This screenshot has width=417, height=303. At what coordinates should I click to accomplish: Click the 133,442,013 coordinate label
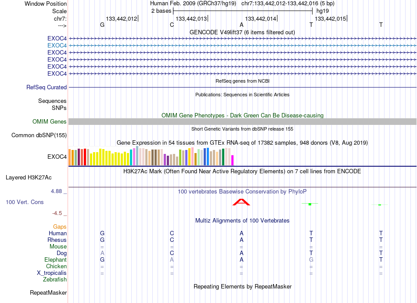point(191,18)
